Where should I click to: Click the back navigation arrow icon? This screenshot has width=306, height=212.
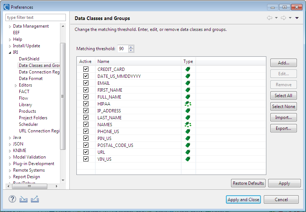(270, 18)
